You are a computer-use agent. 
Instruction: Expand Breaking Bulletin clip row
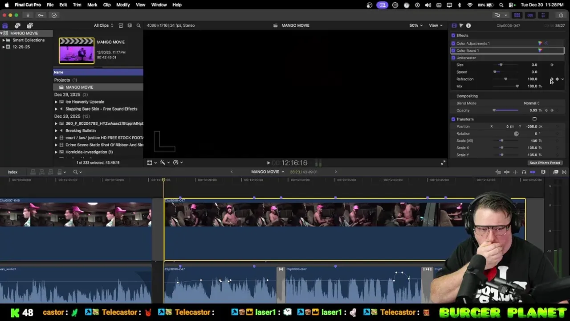(x=56, y=131)
